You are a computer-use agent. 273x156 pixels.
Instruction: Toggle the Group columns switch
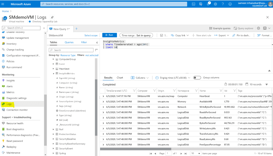[x=197, y=78]
